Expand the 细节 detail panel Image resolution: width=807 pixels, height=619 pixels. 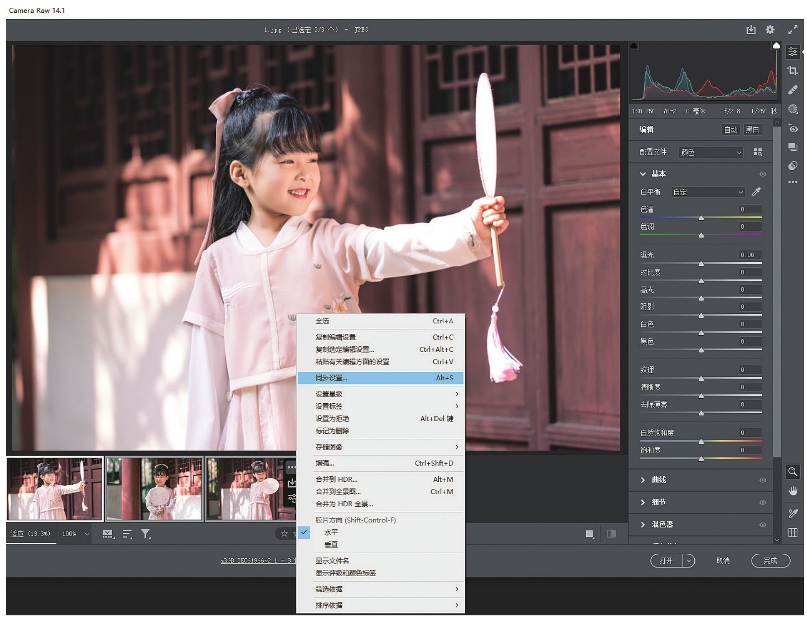659,502
